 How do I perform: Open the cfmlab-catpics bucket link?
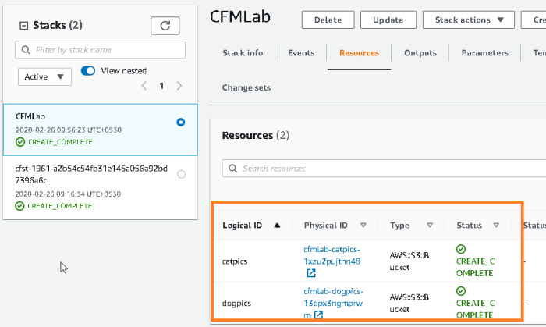(331, 254)
